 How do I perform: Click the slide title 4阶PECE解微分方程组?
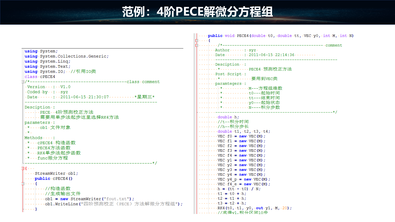[197, 12]
